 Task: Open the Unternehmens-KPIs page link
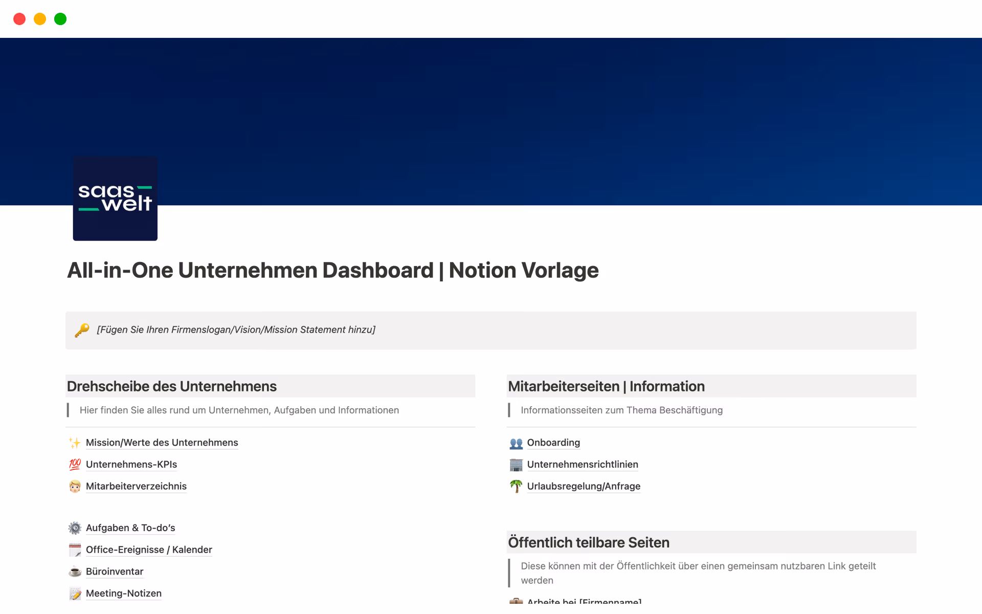131,465
